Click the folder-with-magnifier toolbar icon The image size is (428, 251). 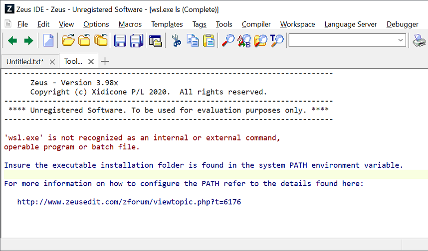point(261,41)
